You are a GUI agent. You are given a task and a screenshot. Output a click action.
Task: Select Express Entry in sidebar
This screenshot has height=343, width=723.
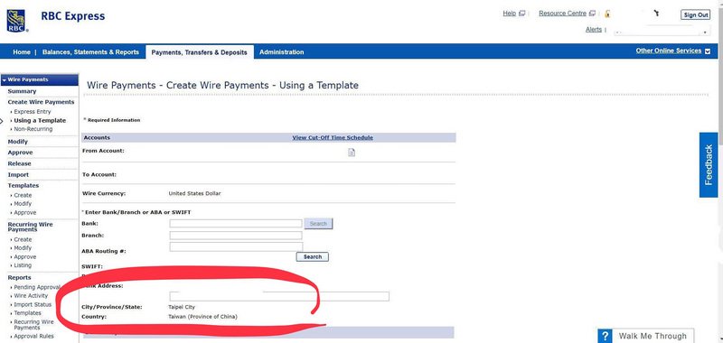(x=33, y=112)
